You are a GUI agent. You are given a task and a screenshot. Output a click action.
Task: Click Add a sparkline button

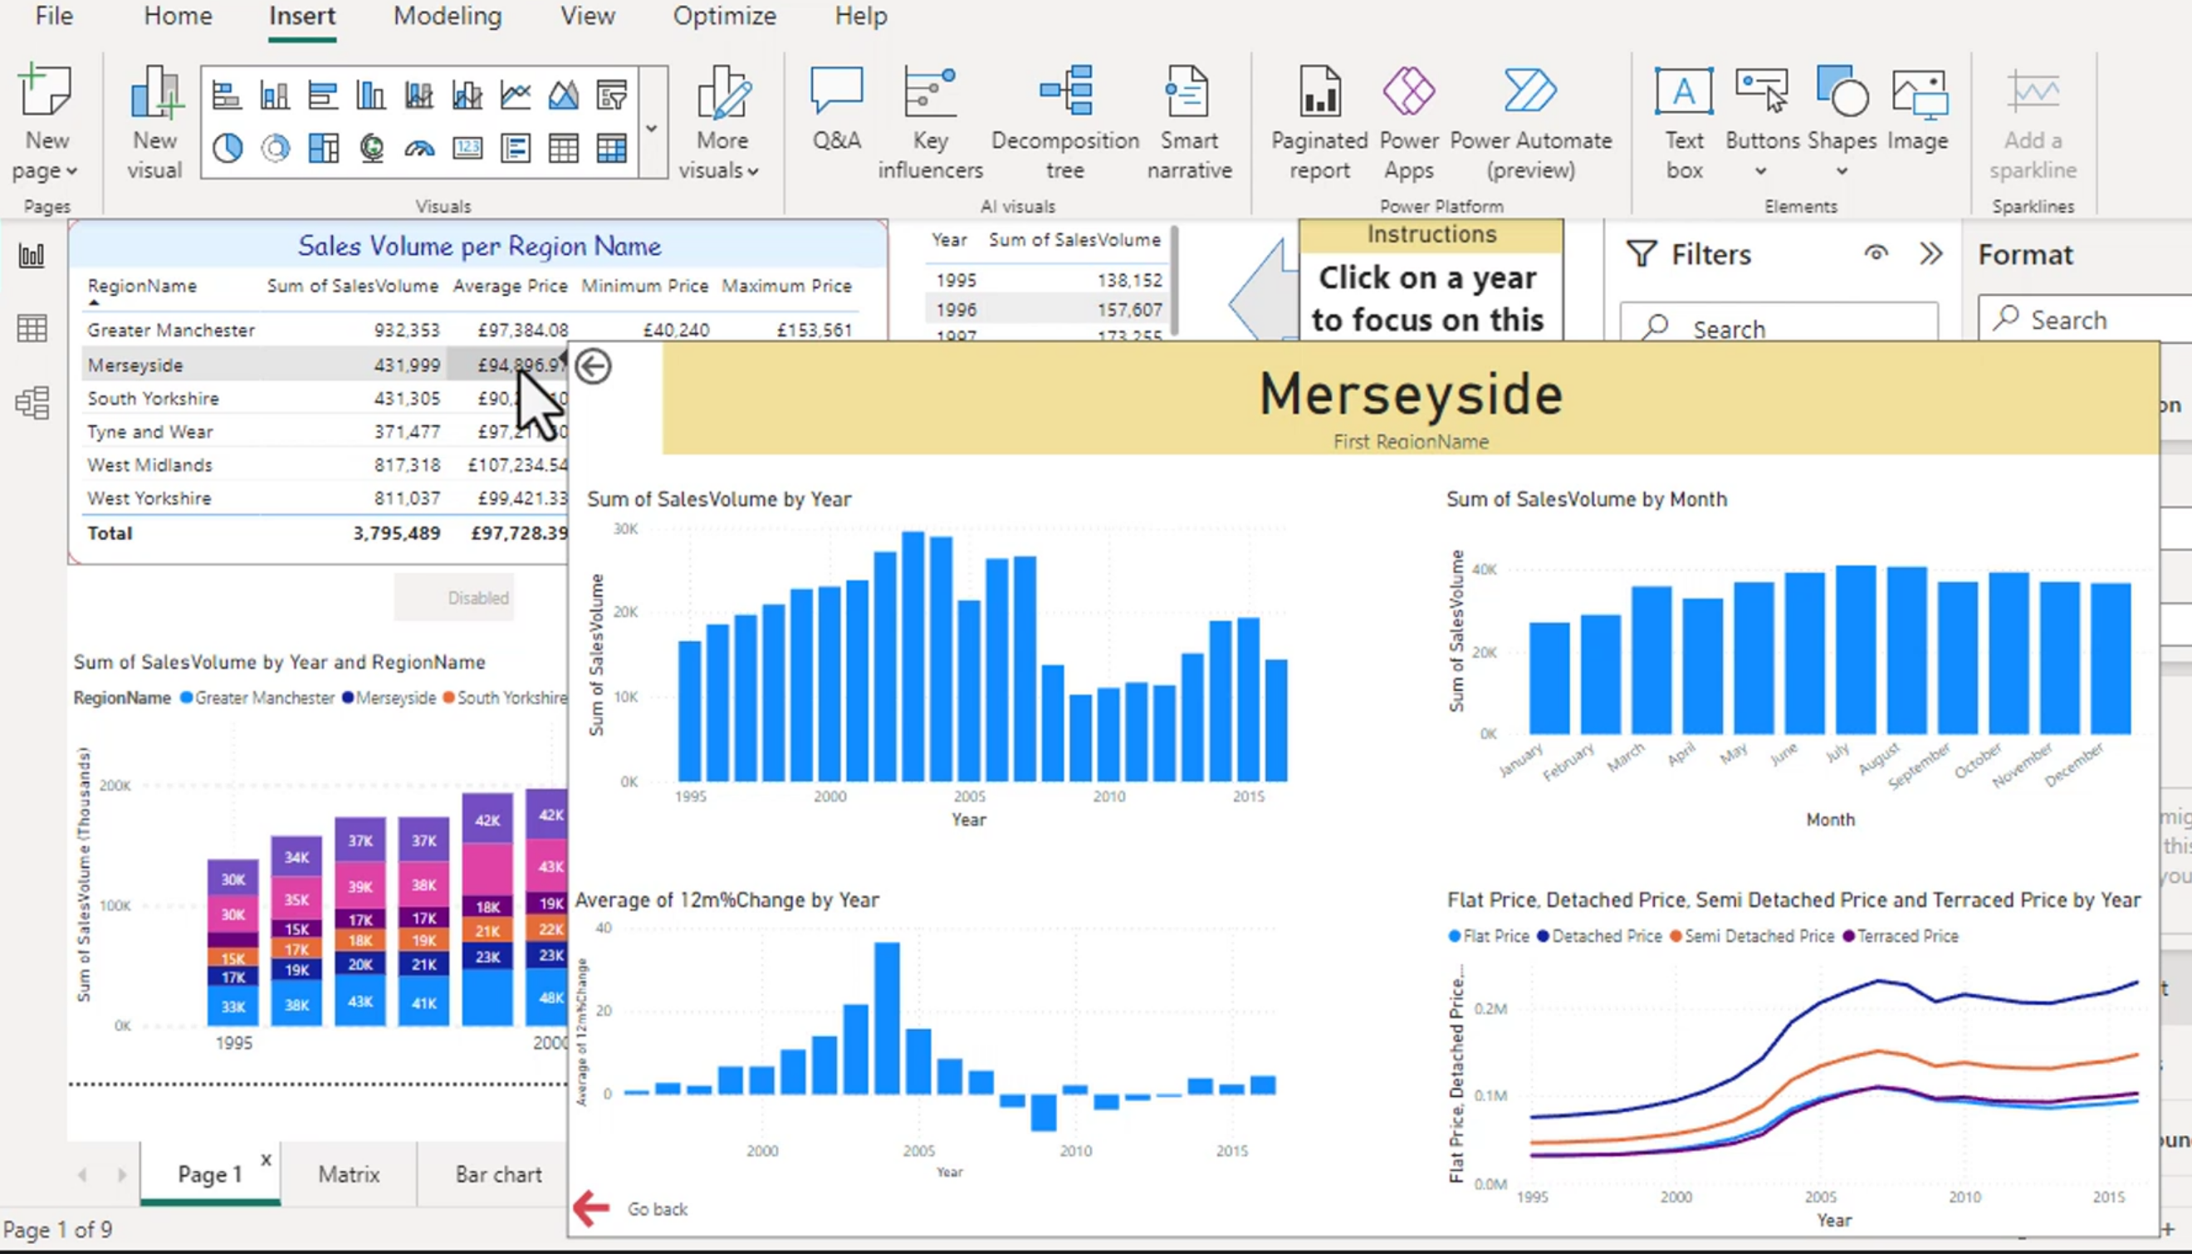[2033, 122]
